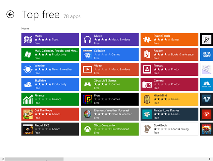Open the Photos portrait icon
The image size is (213, 161).
coord(147,69)
